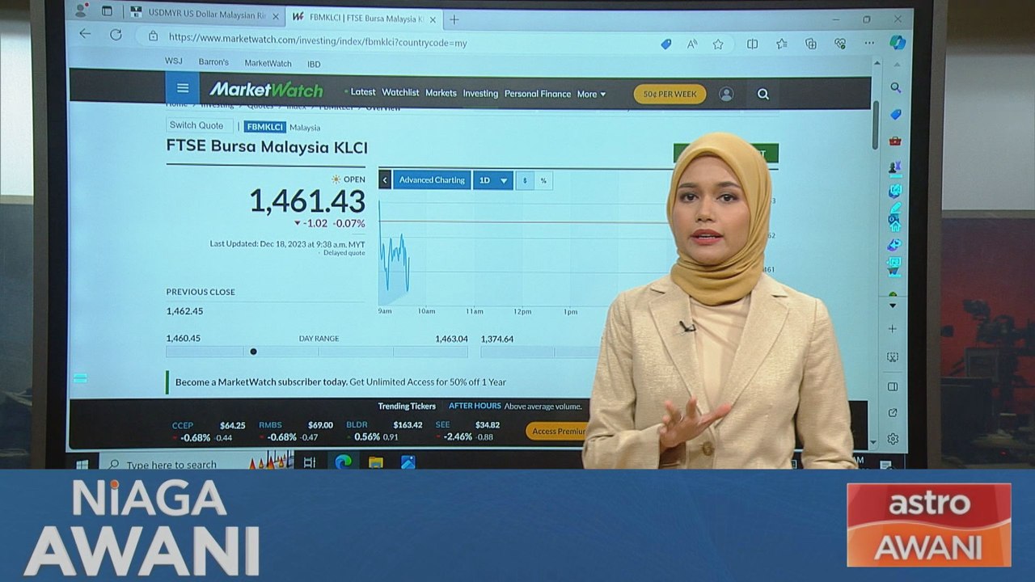Click the Read Aloud icon

692,44
